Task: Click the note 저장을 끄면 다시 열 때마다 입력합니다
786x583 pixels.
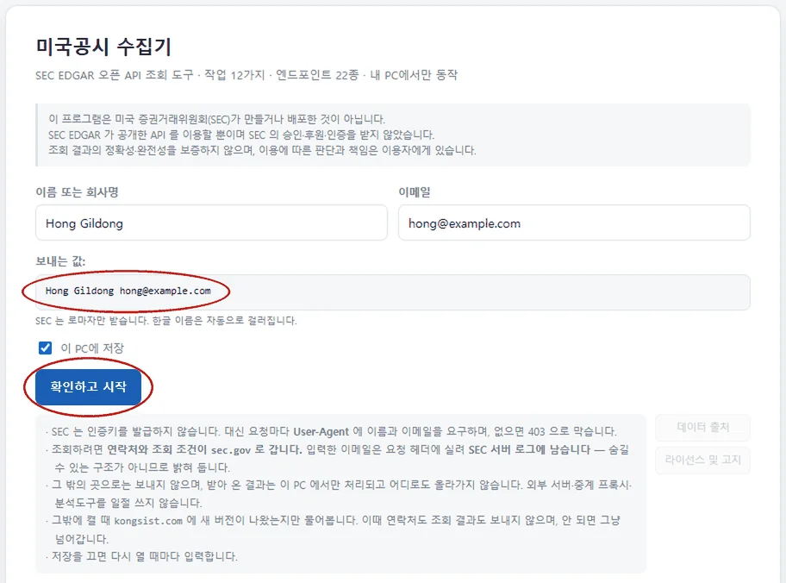Action: pos(141,557)
